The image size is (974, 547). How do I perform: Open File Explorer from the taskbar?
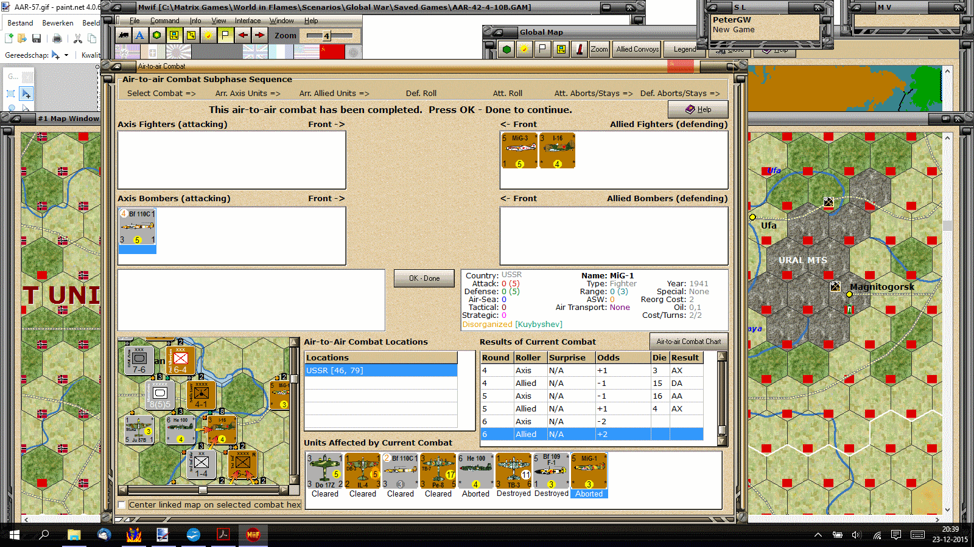pyautogui.click(x=74, y=535)
